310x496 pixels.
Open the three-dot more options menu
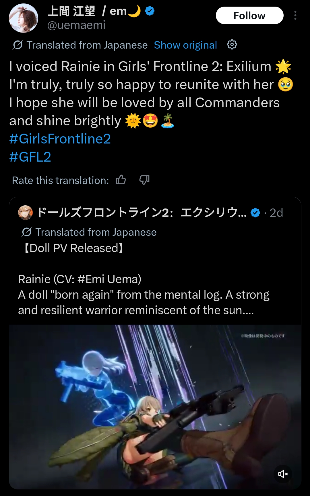tap(295, 15)
